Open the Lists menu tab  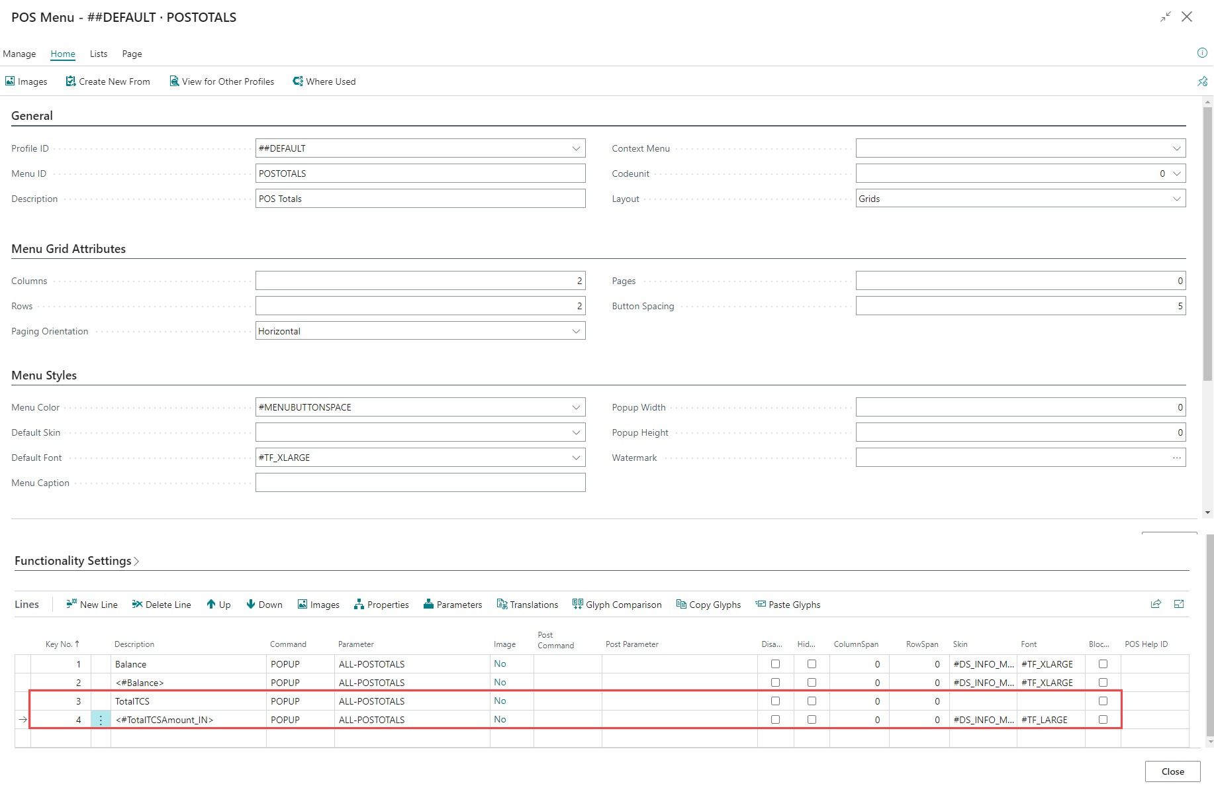tap(99, 54)
